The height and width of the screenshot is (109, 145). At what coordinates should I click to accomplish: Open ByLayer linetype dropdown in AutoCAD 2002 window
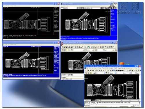[130, 73]
